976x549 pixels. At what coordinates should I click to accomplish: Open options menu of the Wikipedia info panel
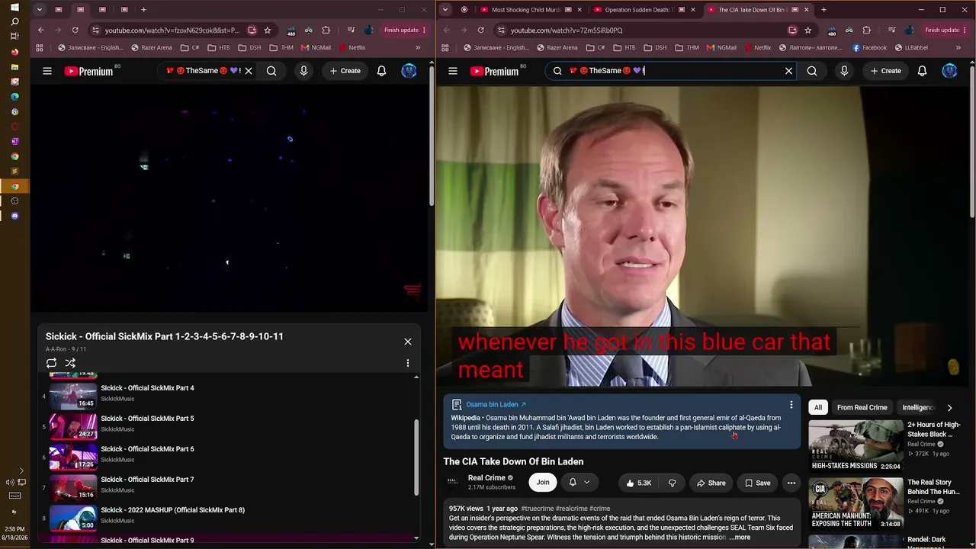(x=791, y=405)
